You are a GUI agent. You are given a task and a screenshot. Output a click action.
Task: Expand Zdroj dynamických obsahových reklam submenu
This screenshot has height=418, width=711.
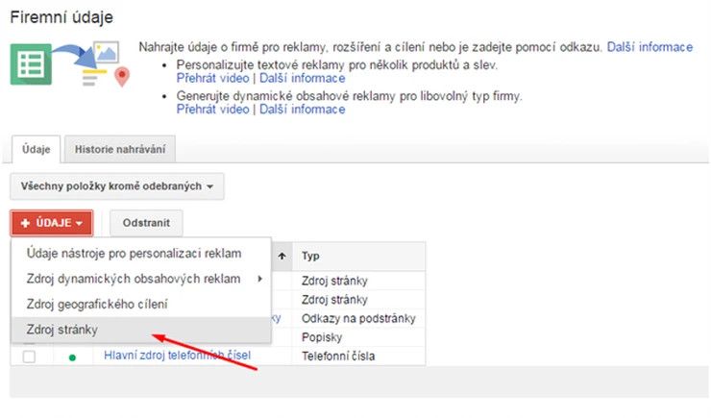pyautogui.click(x=140, y=279)
